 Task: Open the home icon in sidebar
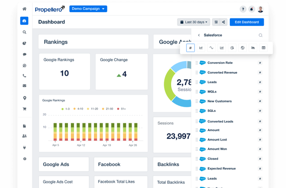24,9
